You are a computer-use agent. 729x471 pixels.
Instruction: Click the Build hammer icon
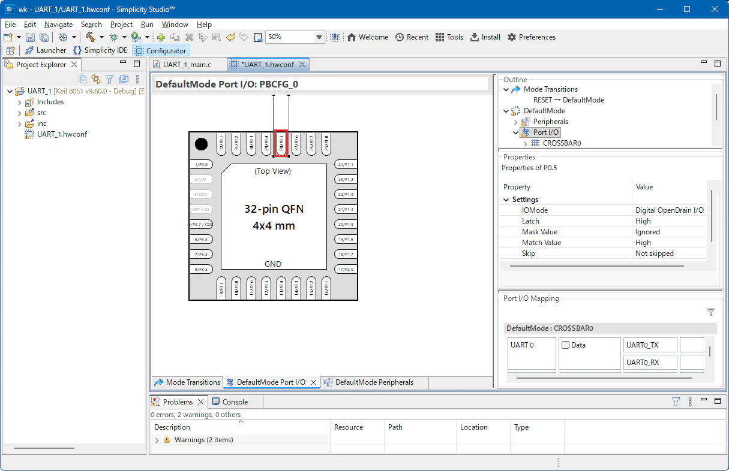coord(90,37)
